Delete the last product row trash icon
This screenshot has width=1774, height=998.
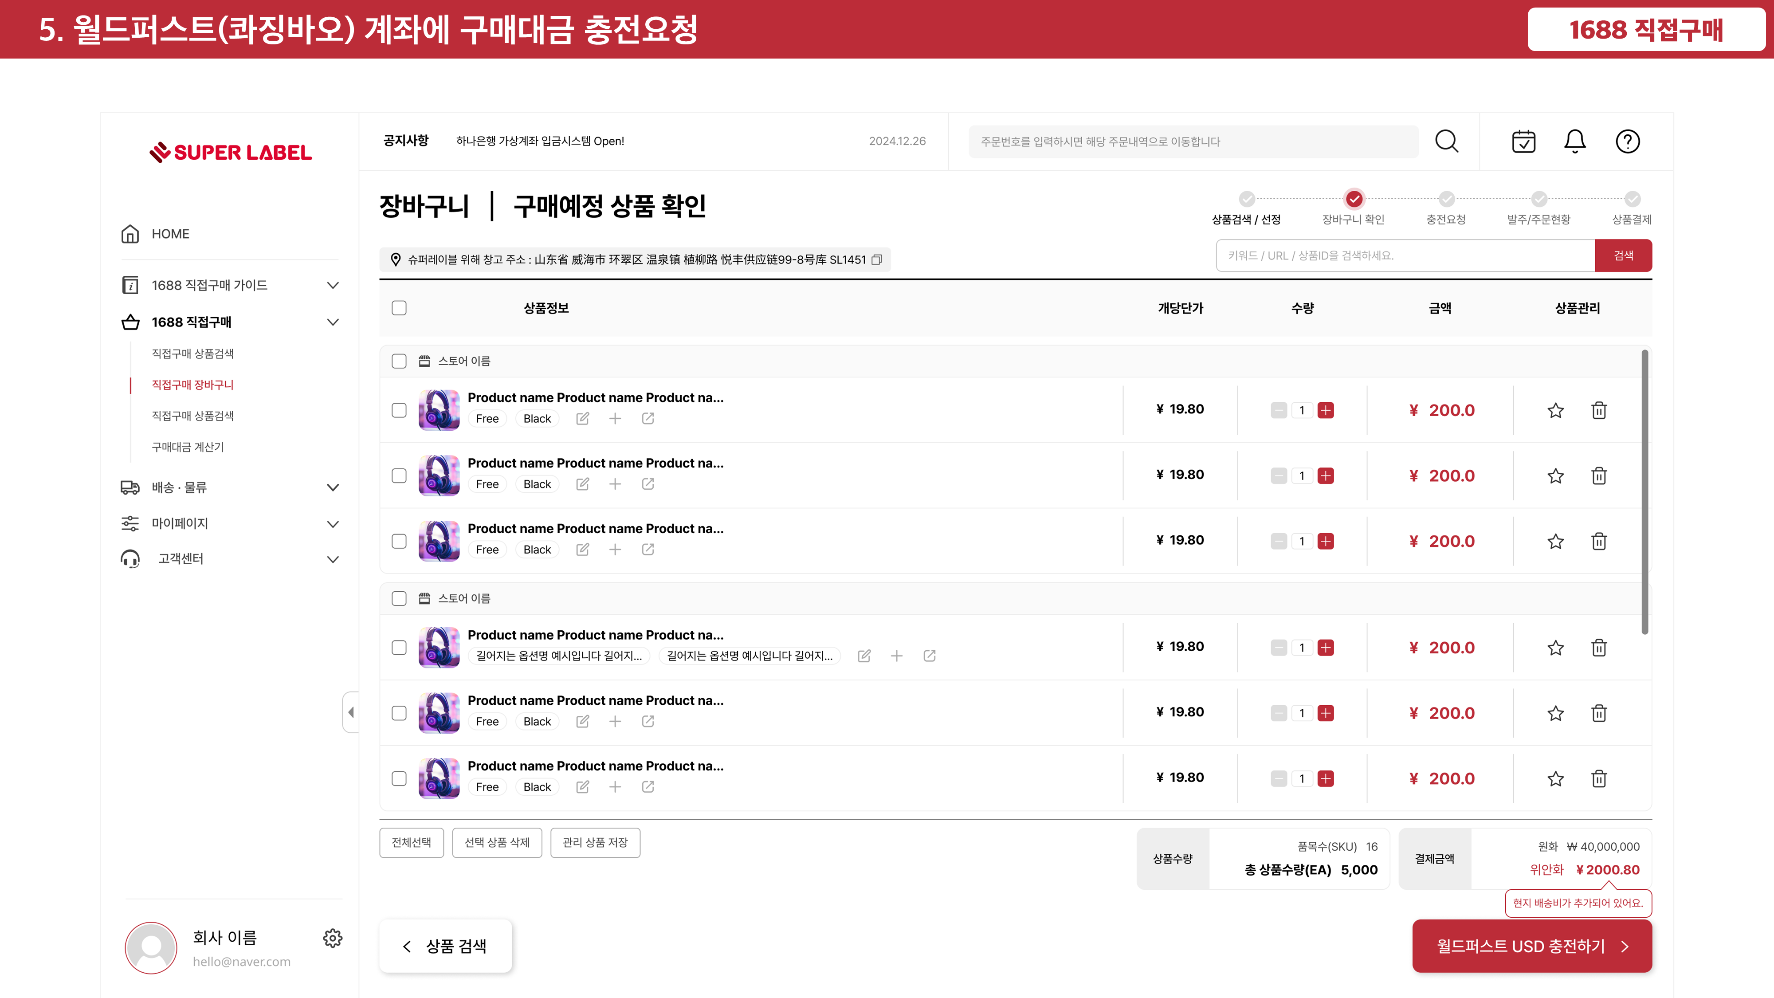coord(1598,778)
